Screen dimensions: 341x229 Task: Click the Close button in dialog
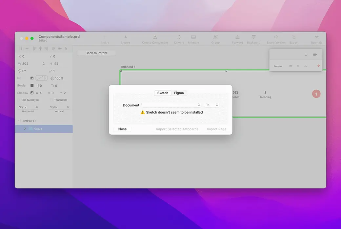pos(122,129)
